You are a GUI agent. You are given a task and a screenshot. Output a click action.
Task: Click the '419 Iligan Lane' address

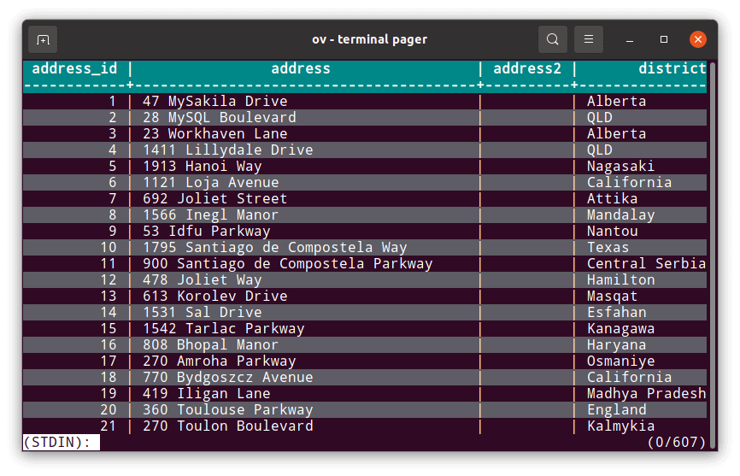pyautogui.click(x=207, y=393)
